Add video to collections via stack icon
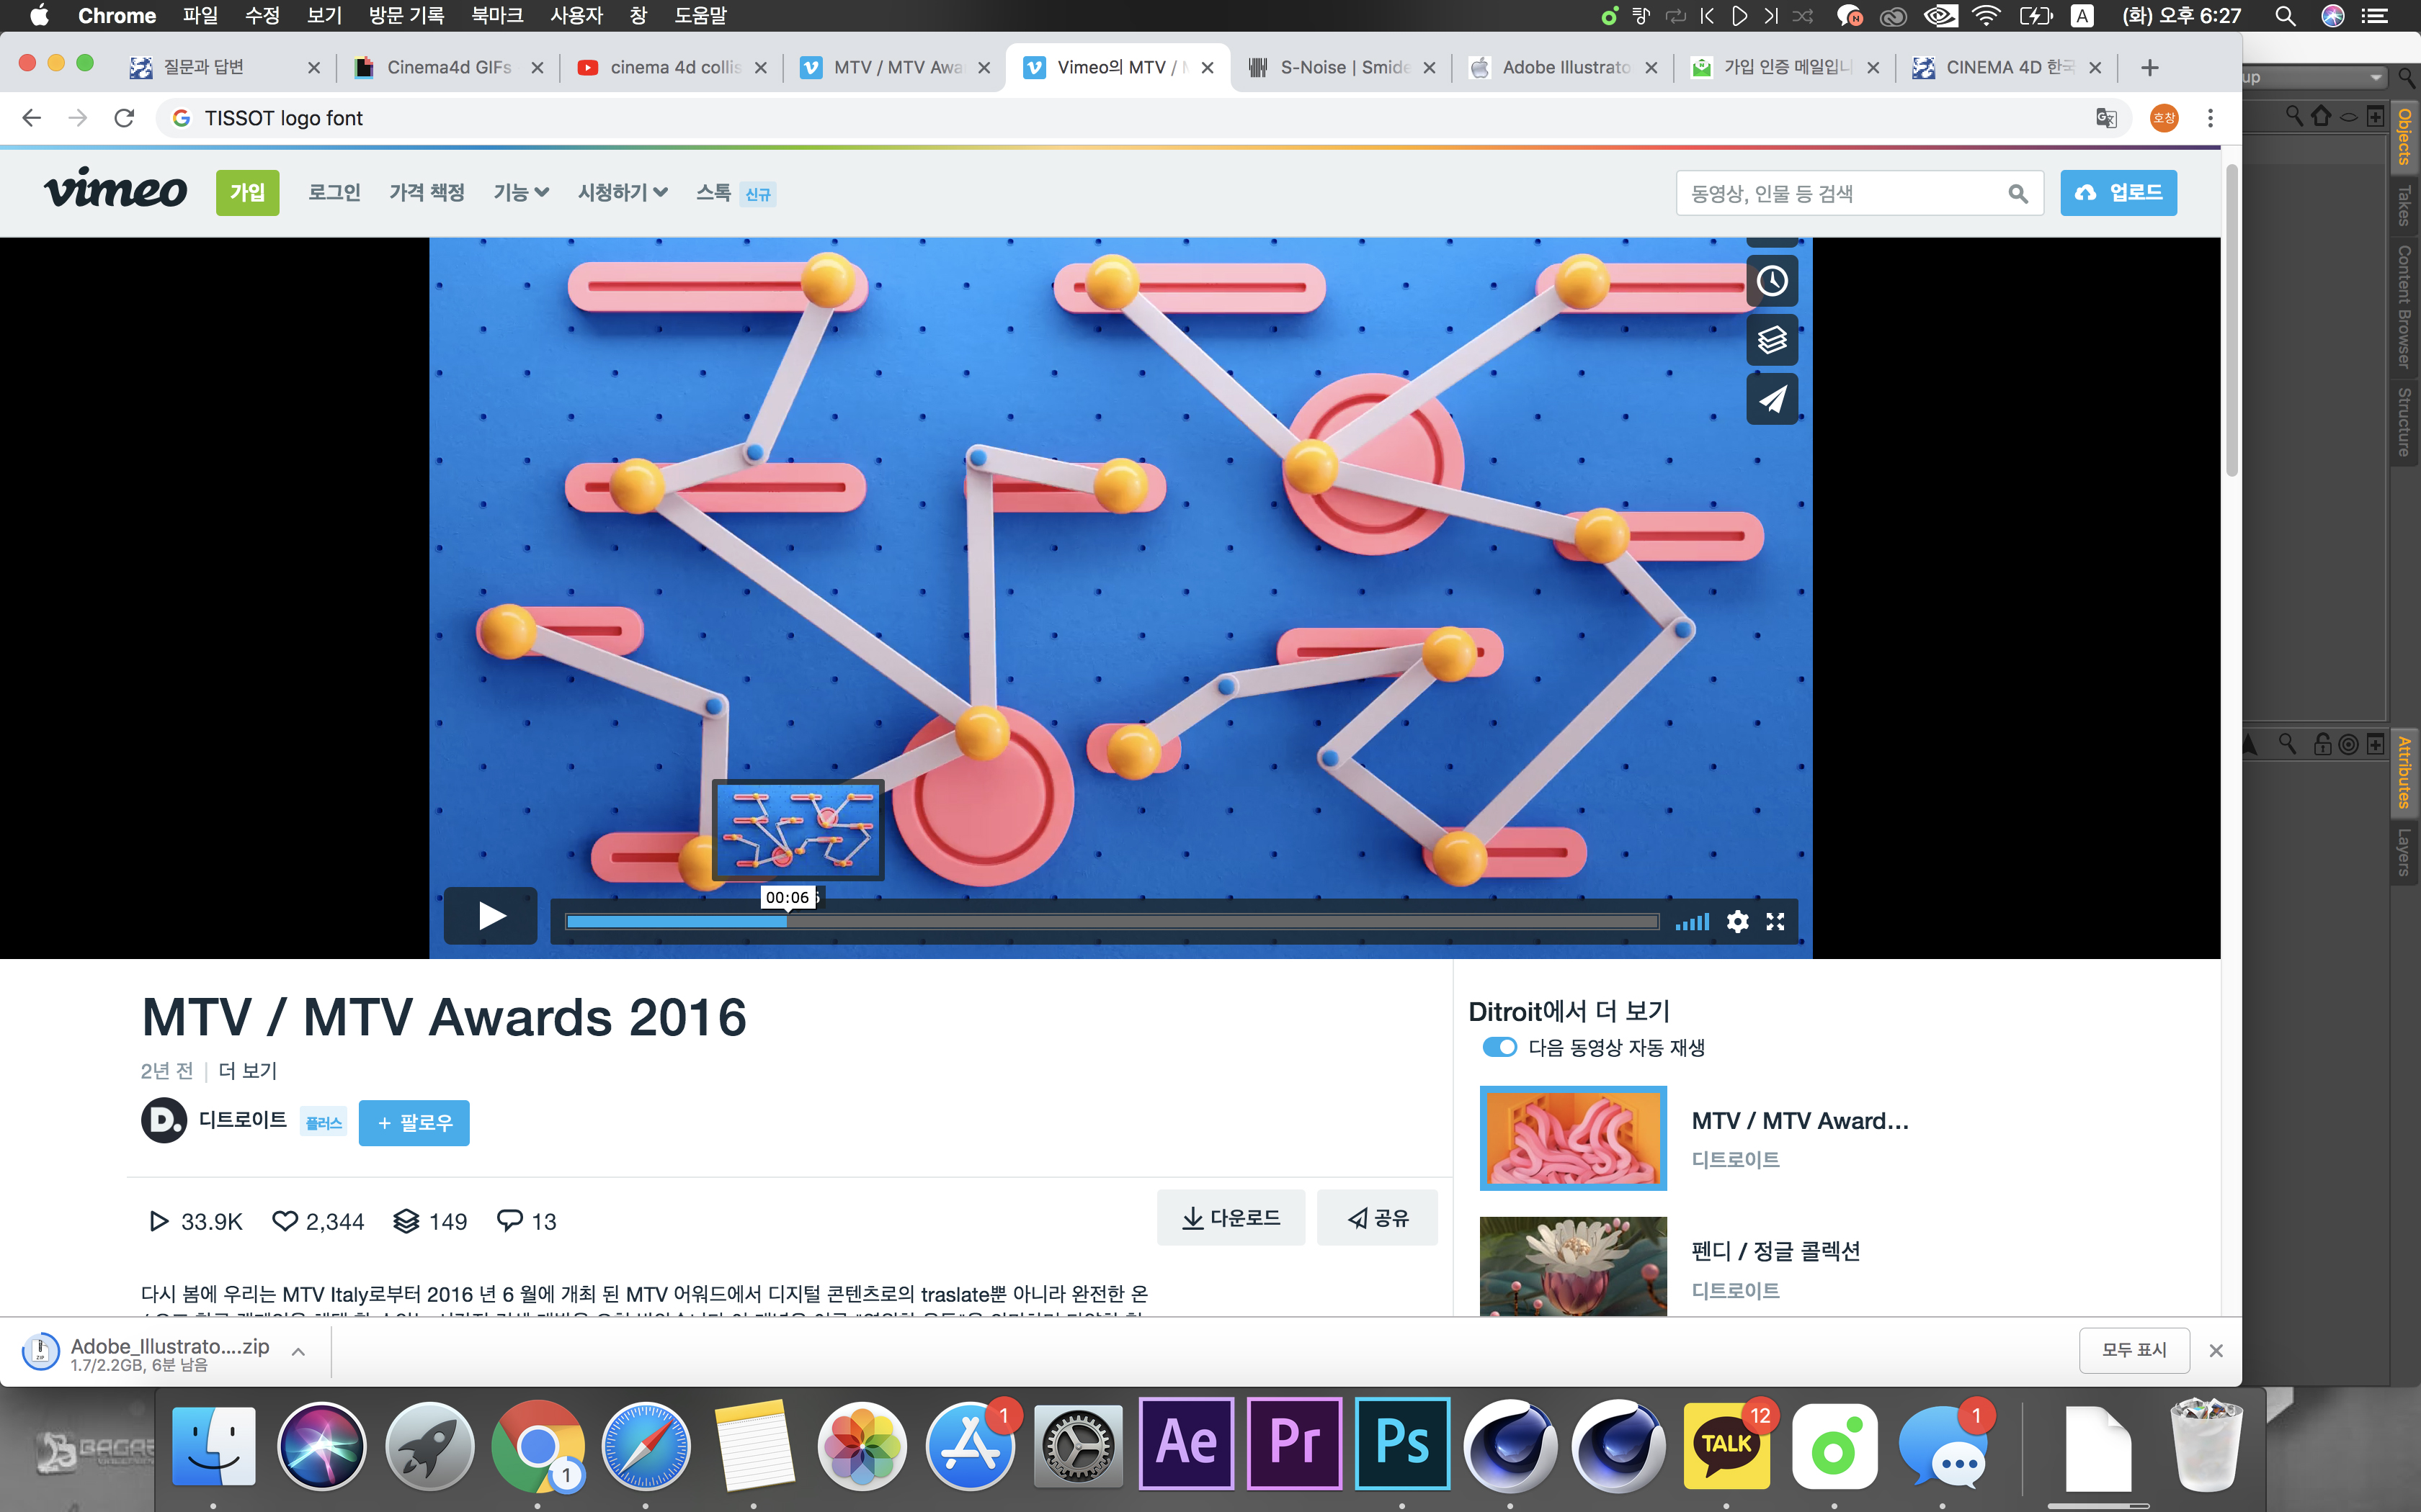The image size is (2421, 1512). [x=1772, y=340]
